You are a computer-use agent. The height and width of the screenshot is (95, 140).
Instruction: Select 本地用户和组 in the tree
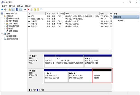(x=14, y=26)
